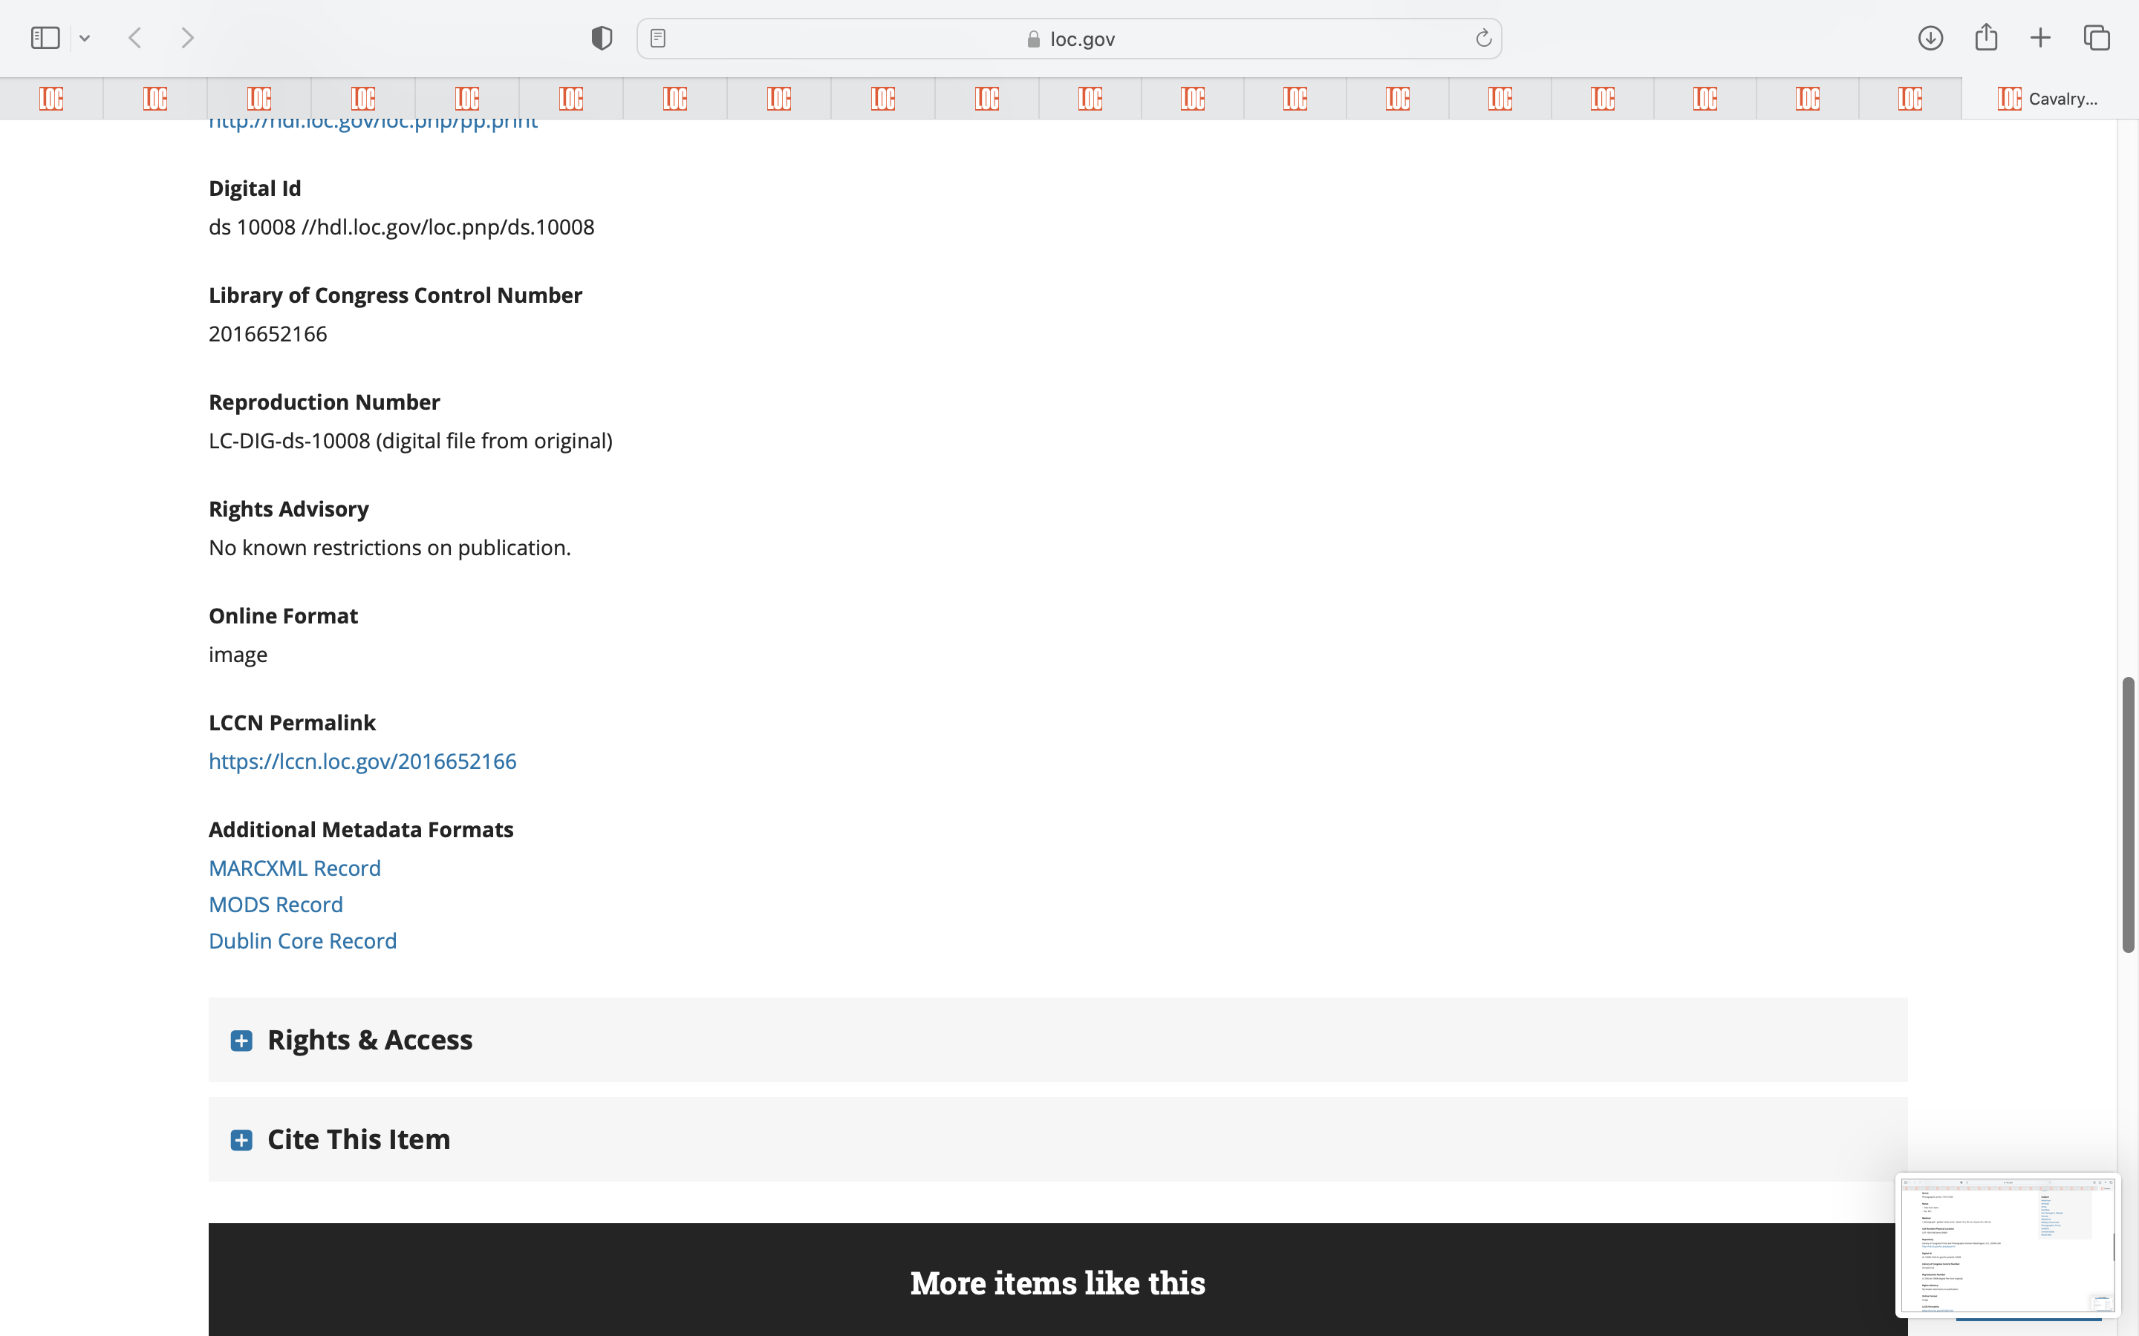Click the Share icon in toolbar
2139x1336 pixels.
click(x=1986, y=37)
